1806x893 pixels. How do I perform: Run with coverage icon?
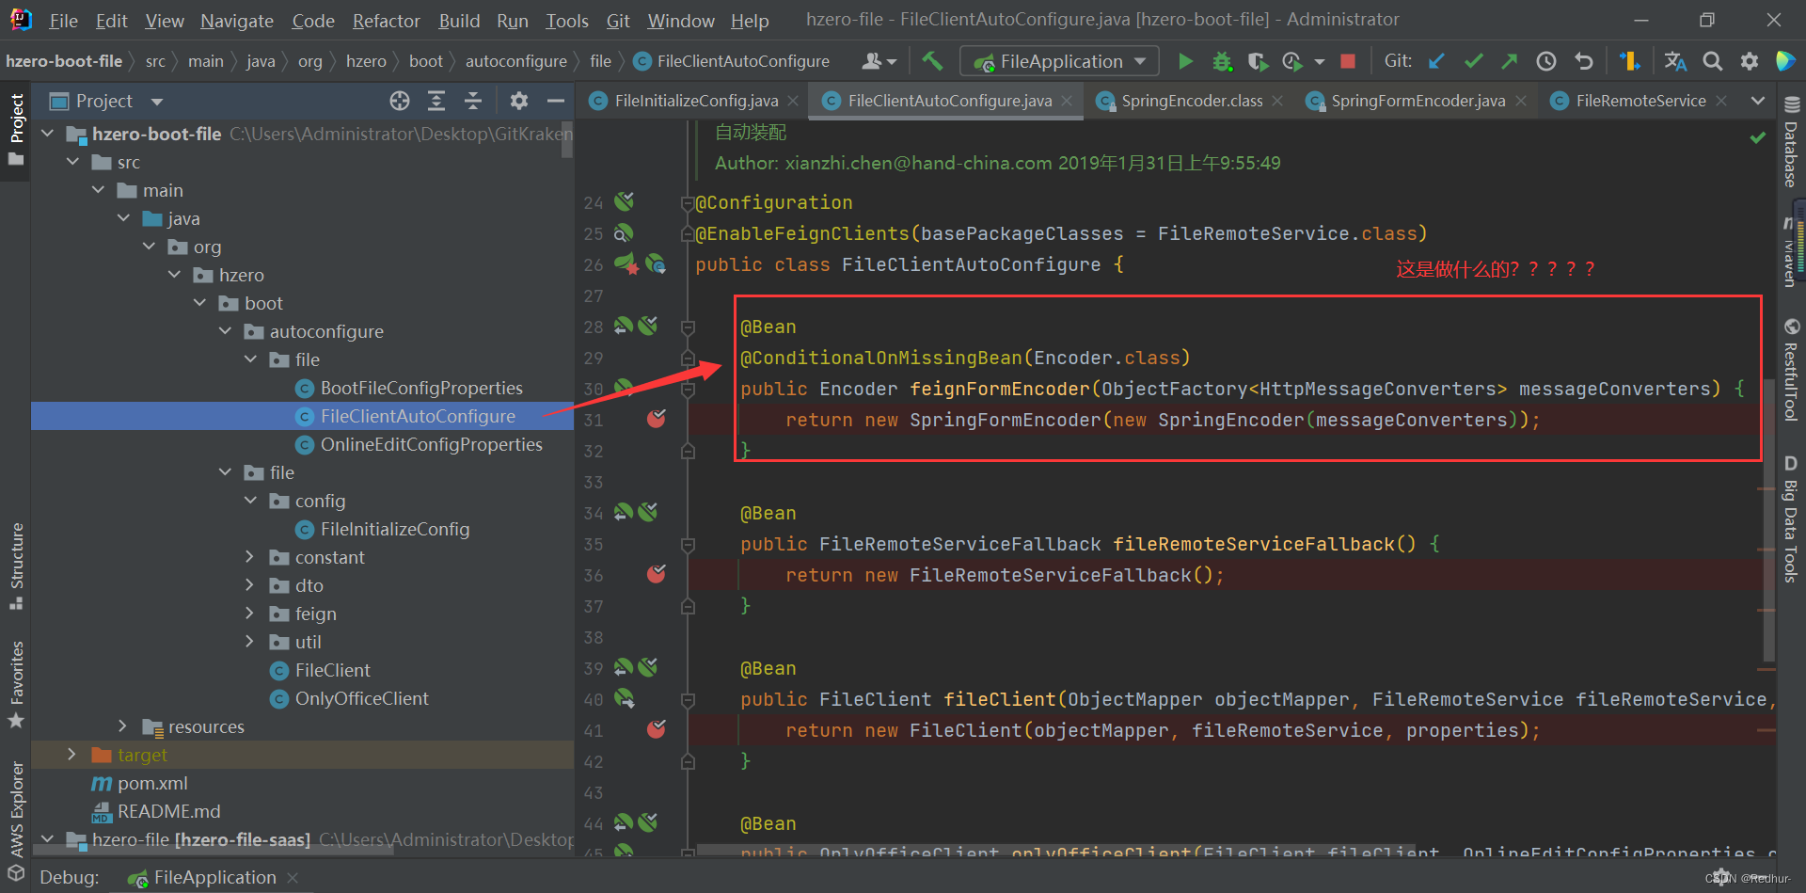point(1257,61)
